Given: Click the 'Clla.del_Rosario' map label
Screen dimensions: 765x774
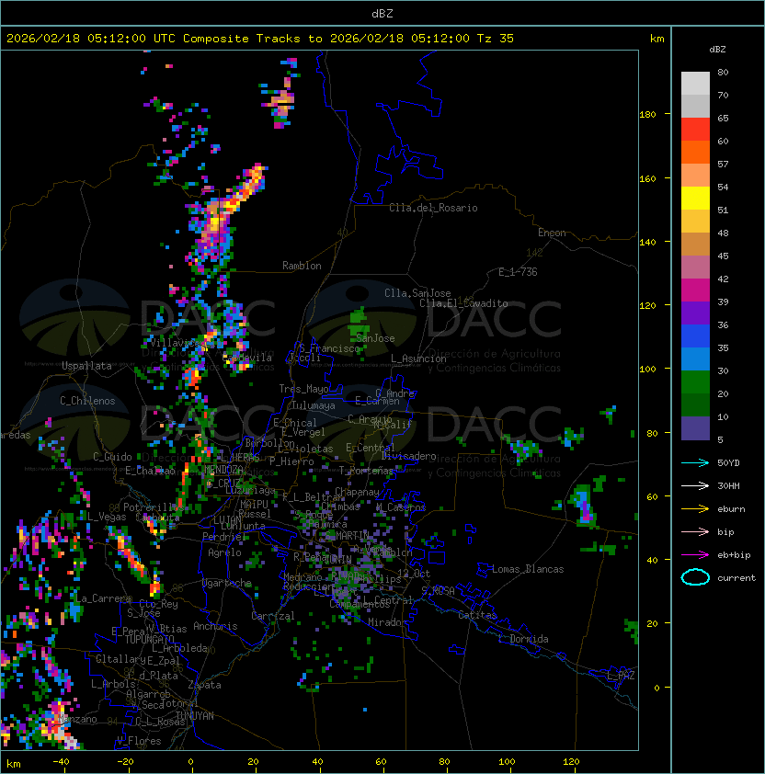Looking at the screenshot, I should pos(433,208).
